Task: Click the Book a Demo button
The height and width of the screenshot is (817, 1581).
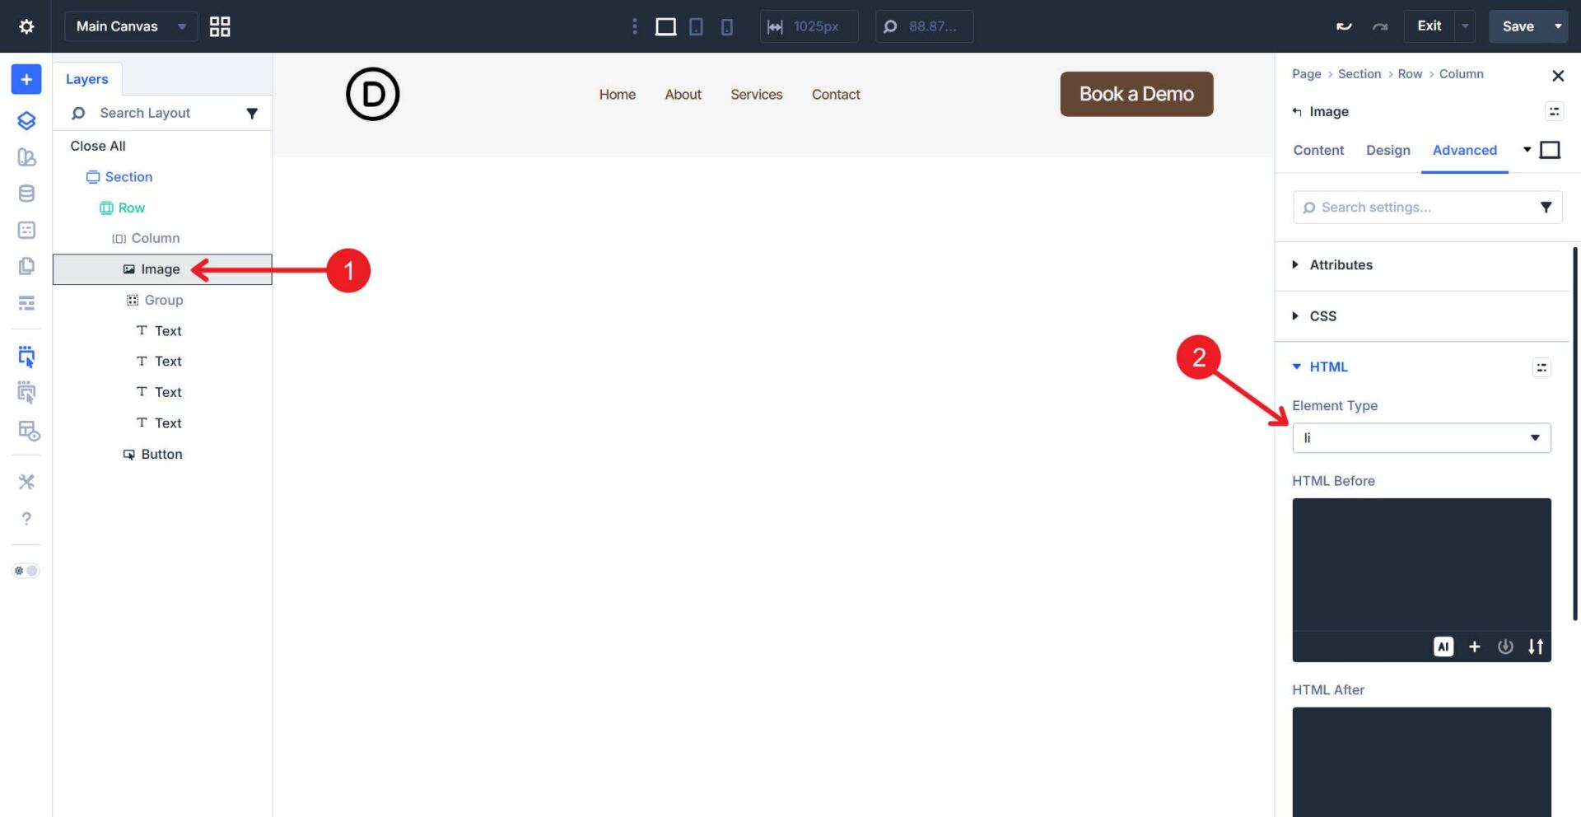Action: pyautogui.click(x=1136, y=94)
